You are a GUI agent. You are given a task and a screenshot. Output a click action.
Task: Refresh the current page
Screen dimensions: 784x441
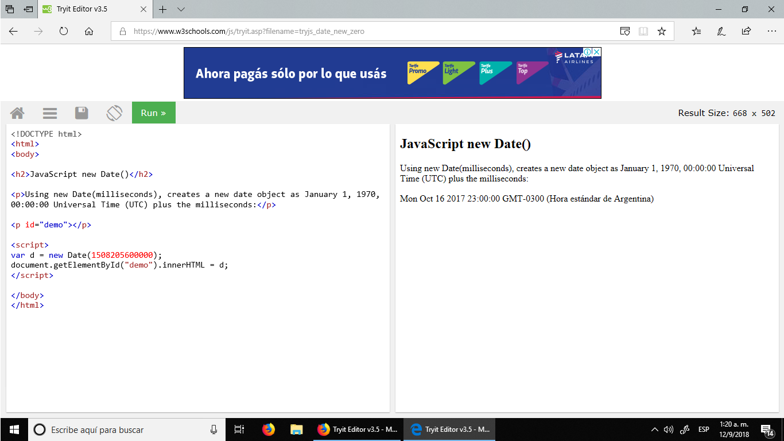point(64,32)
